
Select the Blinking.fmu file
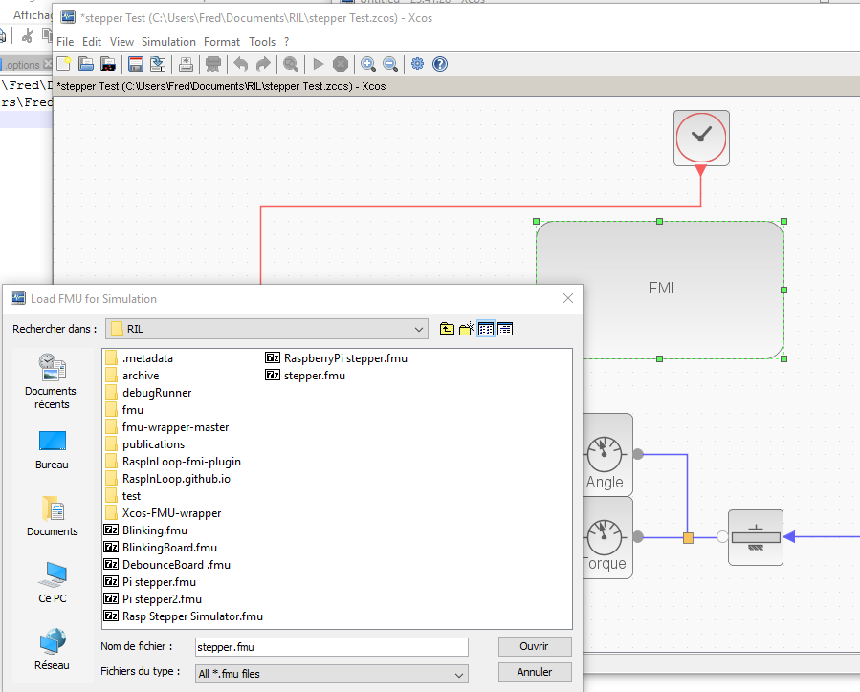pos(146,530)
